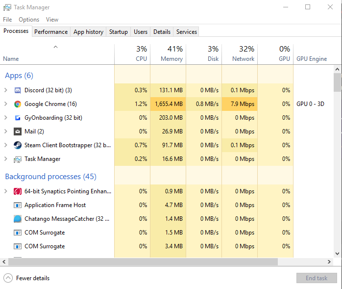Click the Steam Client Bootstrapper icon
This screenshot has height=289, width=342.
click(x=18, y=145)
